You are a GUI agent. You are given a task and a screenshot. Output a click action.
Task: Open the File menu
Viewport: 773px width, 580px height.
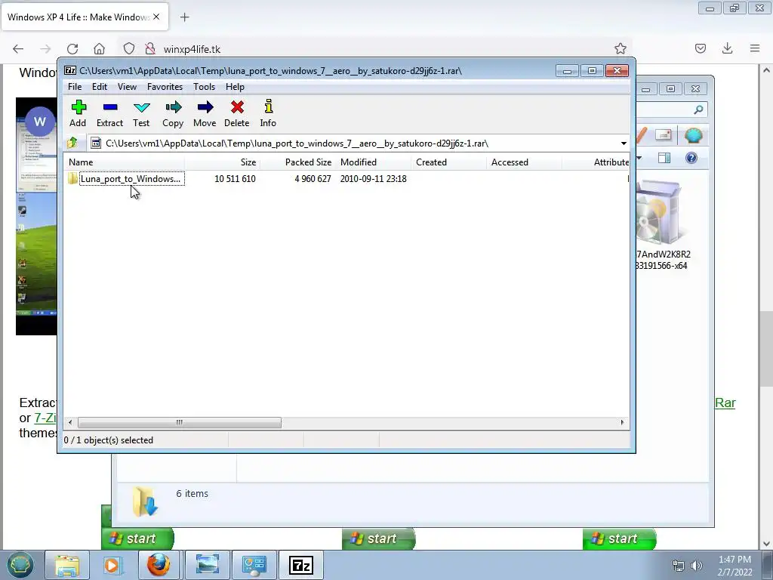75,87
